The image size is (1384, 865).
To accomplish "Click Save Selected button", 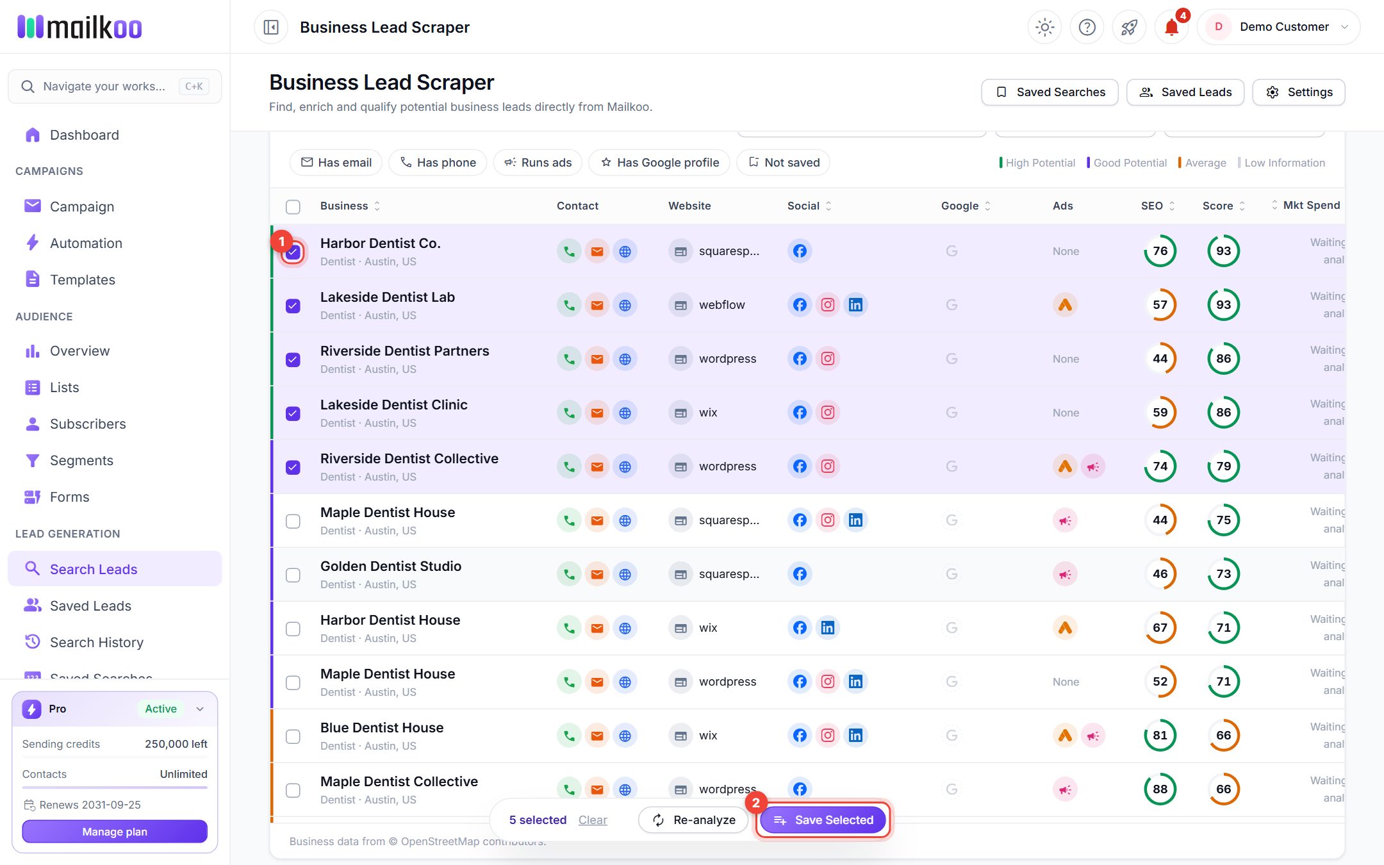I will (x=823, y=820).
